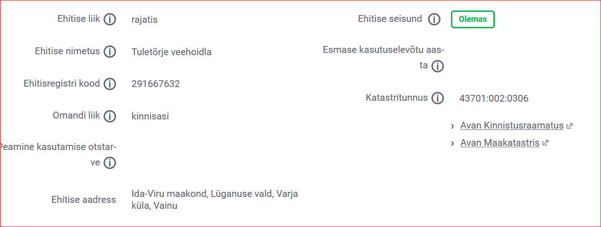Open info tooltip for Ehitise nimetus
Screen dimensions: 601x227
click(109, 52)
